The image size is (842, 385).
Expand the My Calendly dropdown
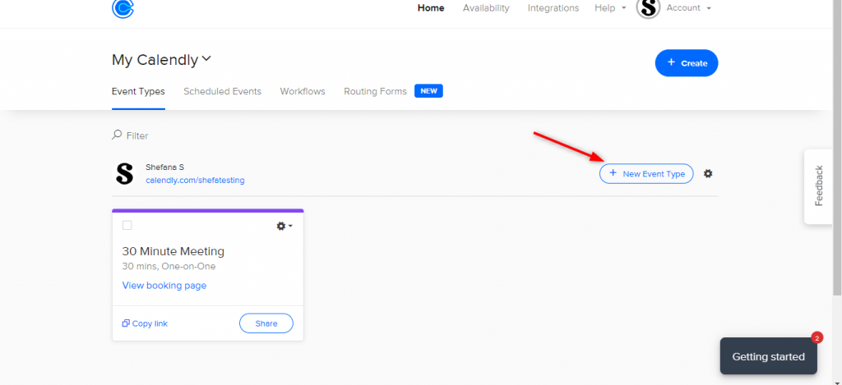tap(162, 60)
